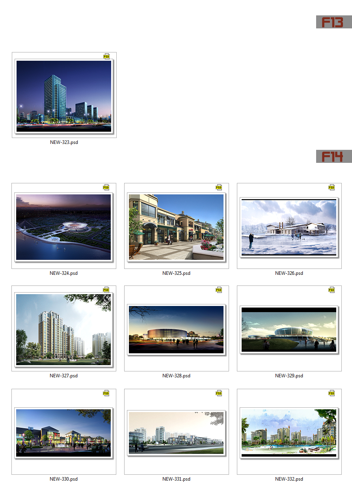Select the shopping street thumbnail NEW-325
The height and width of the screenshot is (498, 352).
[x=176, y=227]
